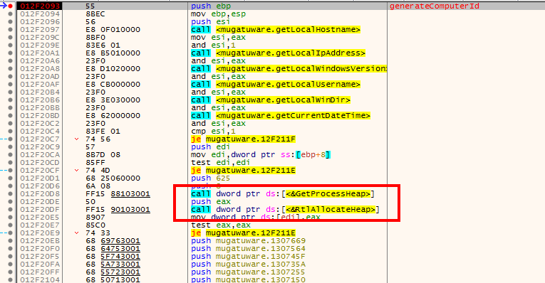Select the push mugatuware.1307255 instruction

tap(248, 272)
